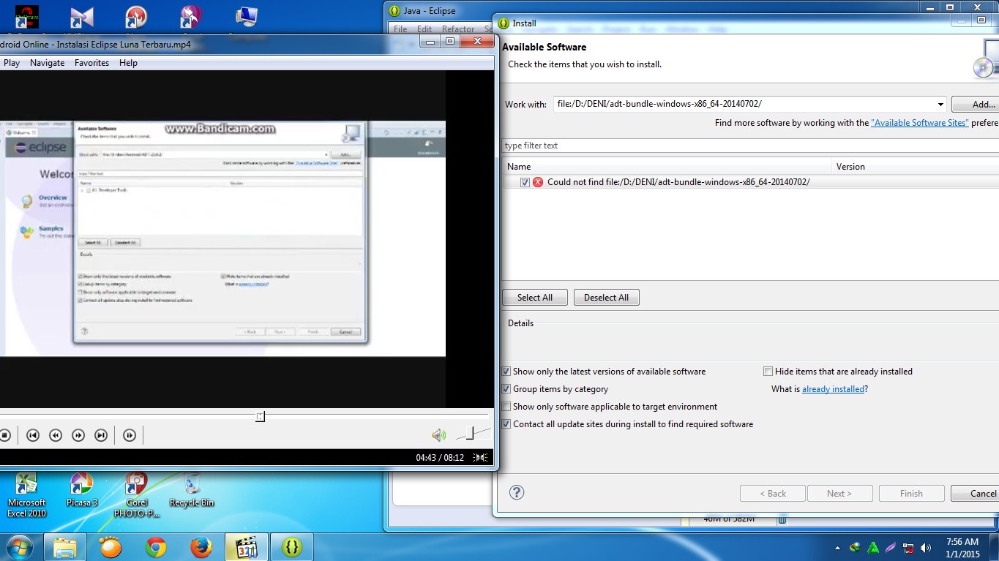999x561 pixels.
Task: Toggle 'Group items by category' checkbox
Action: (x=506, y=389)
